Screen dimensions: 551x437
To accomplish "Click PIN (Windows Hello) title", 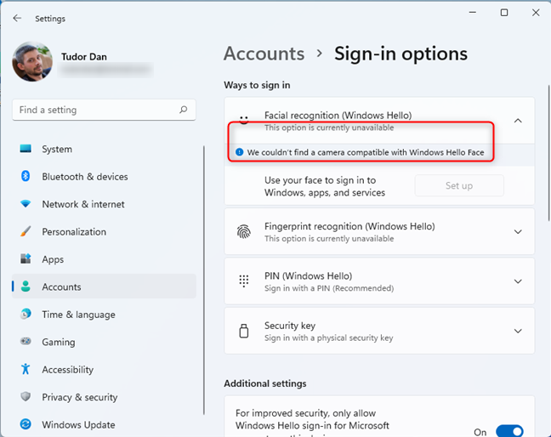I will [308, 275].
